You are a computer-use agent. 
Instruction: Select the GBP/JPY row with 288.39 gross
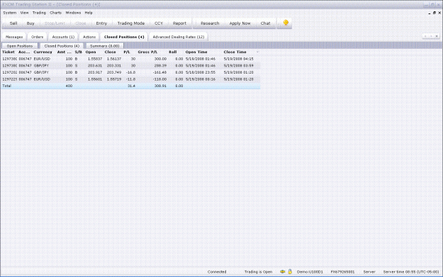coord(130,65)
